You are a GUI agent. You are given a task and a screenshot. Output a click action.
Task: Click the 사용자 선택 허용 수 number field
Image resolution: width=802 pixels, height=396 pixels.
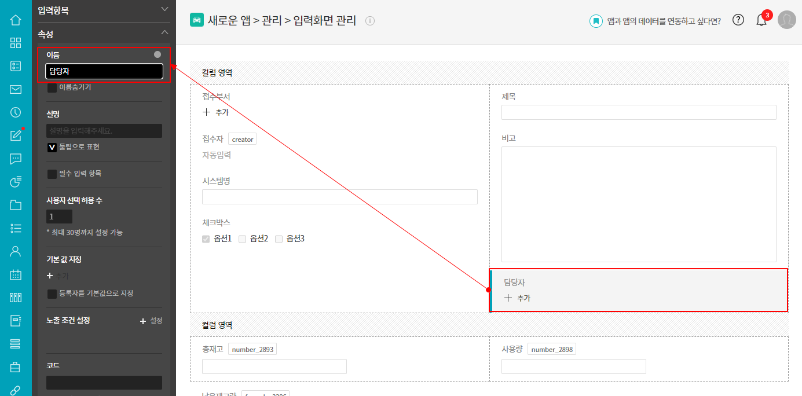coord(59,217)
